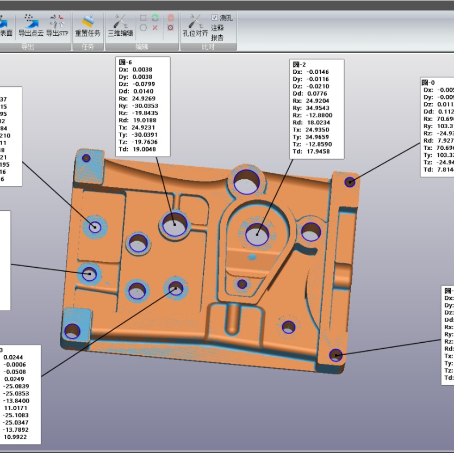Viewport: 454px width, 453px height.
Task: Click the large central hole on the part
Action: click(257, 234)
